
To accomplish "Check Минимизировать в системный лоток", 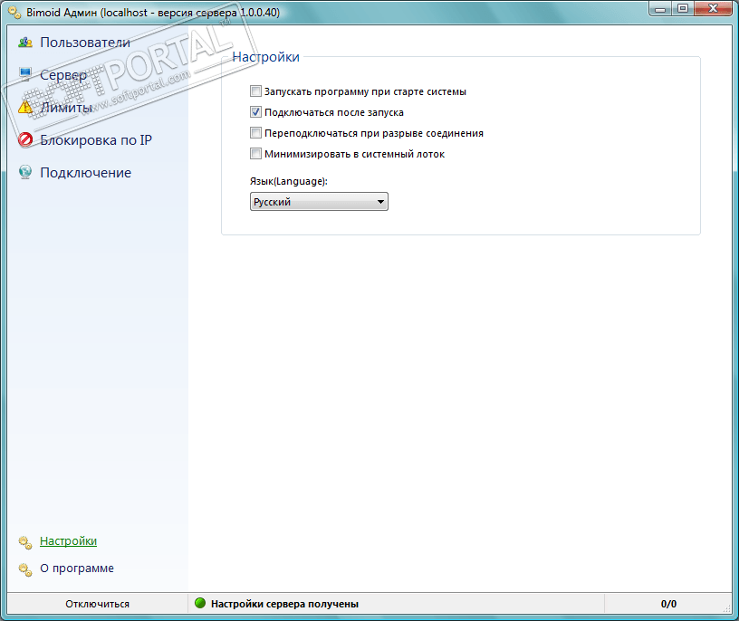I will click(x=255, y=153).
